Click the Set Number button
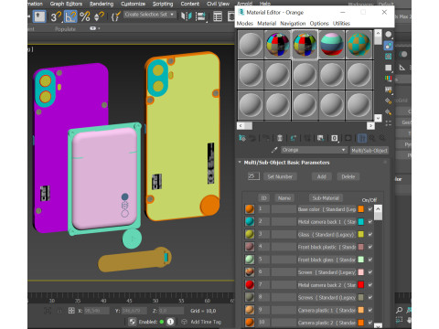The width and height of the screenshot is (439, 329). point(280,176)
